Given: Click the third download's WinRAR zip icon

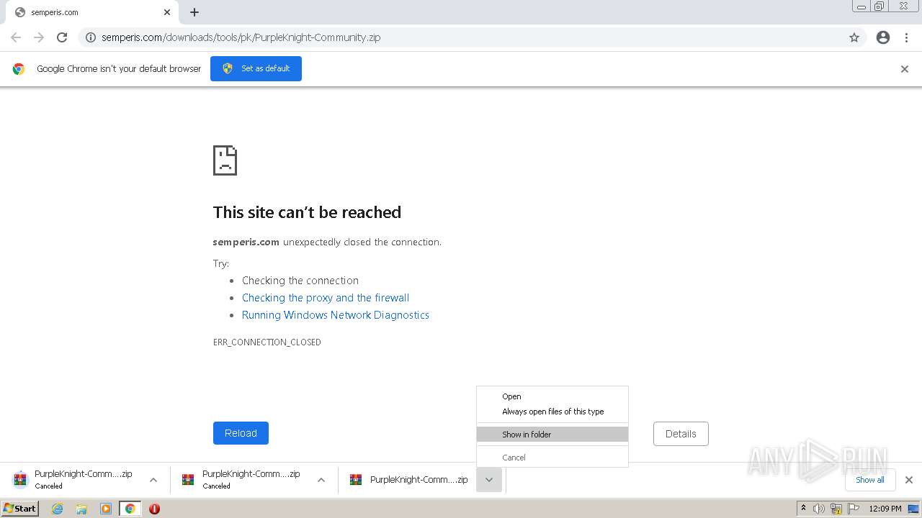Looking at the screenshot, I should tap(356, 480).
